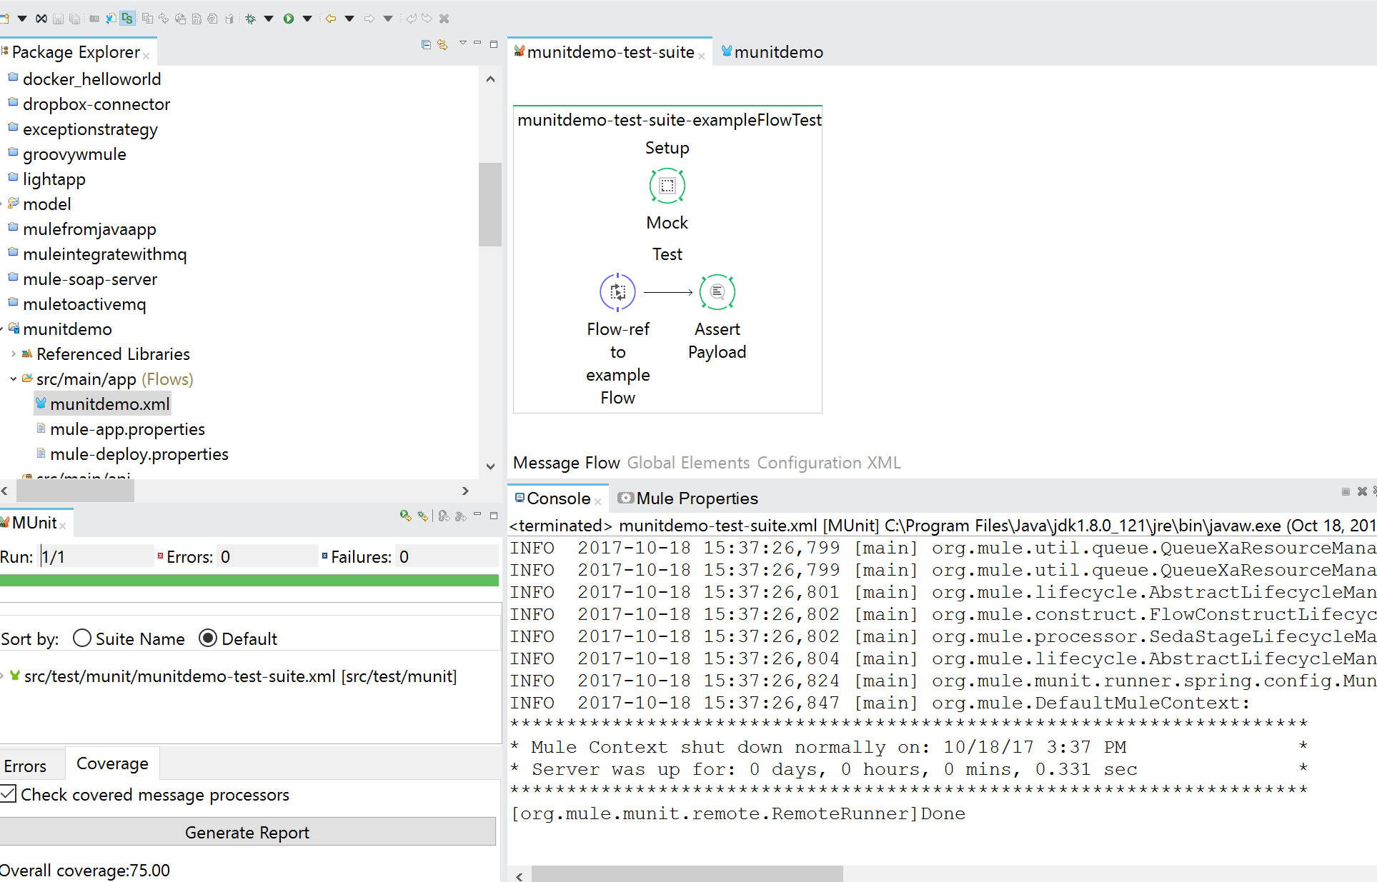1377x882 pixels.
Task: Open Package Explorer View Menu triangle
Action: coord(462,44)
